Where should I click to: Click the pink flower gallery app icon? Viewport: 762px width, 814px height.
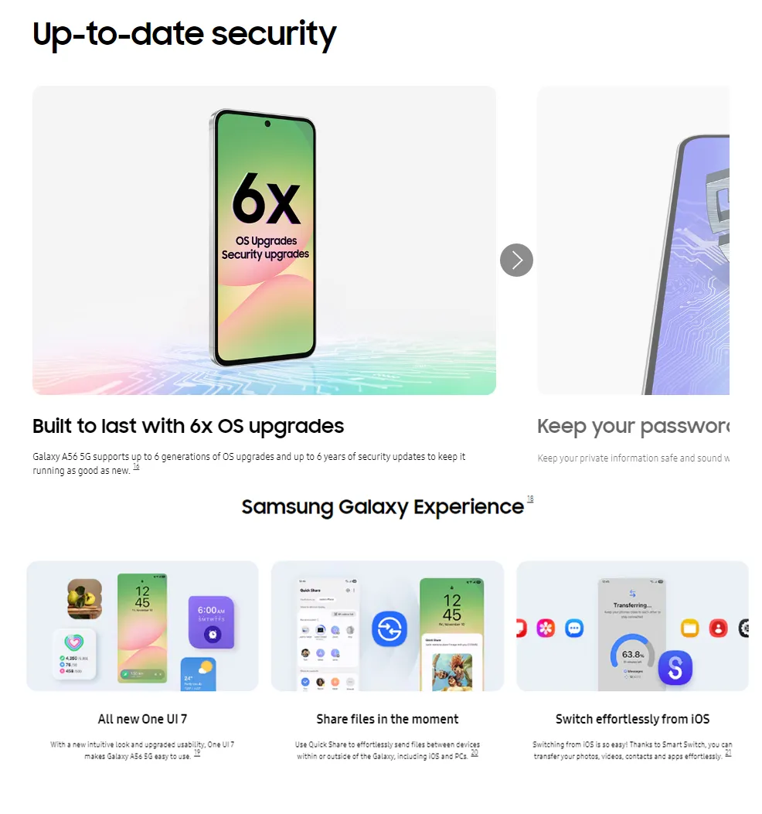(546, 628)
